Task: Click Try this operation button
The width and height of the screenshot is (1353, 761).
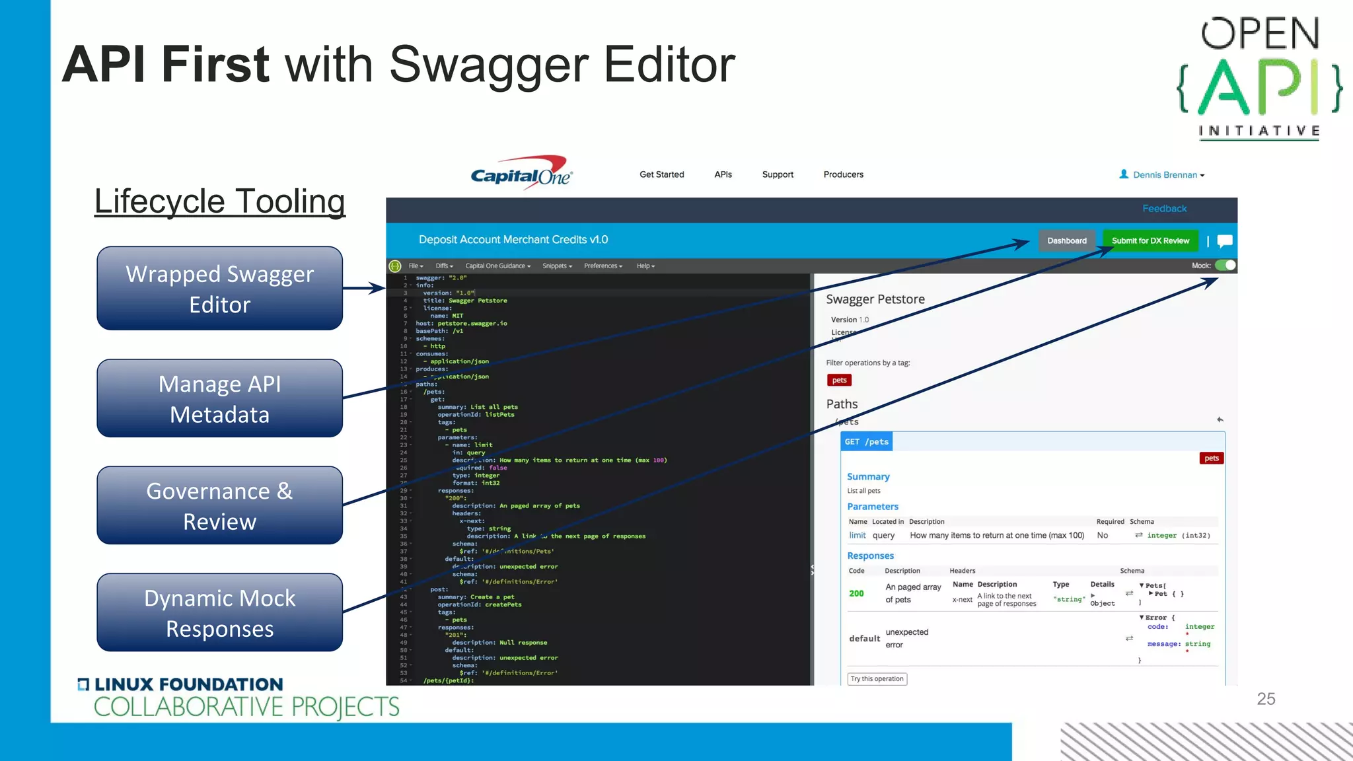Action: [877, 679]
